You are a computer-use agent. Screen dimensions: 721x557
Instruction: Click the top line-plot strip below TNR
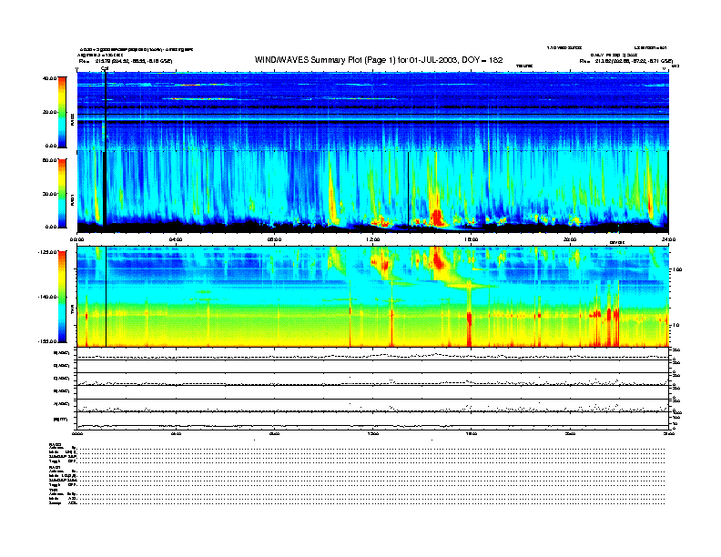pos(373,355)
